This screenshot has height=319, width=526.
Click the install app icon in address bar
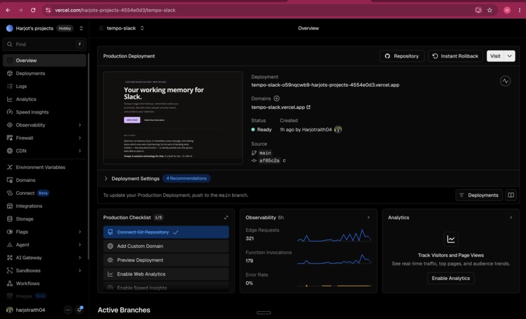(478, 10)
